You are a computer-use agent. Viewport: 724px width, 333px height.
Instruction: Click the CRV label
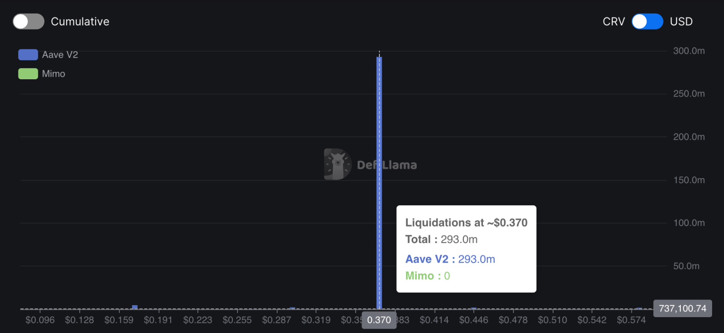pos(614,22)
